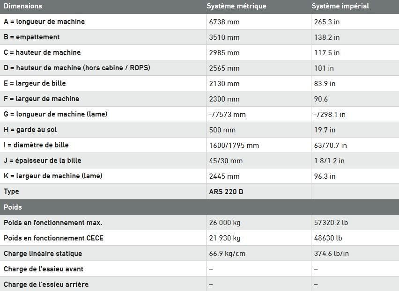Click the 'C = hauteur de machine' label
Screen dimensions: 399x291
[x=42, y=52]
